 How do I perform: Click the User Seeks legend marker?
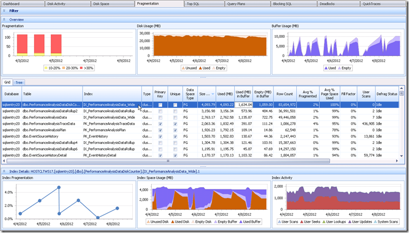pyautogui.click(x=302, y=222)
